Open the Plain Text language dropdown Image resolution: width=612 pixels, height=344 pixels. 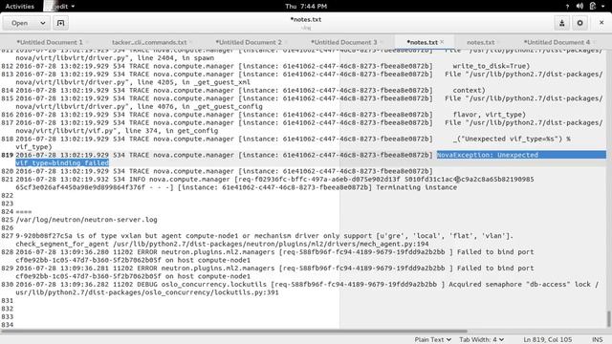(x=432, y=340)
